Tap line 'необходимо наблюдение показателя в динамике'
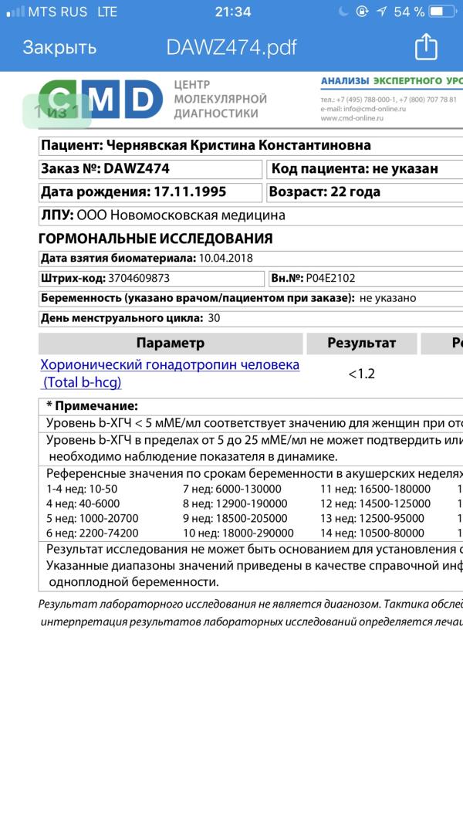Viewport: 463px width, 823px height. pyautogui.click(x=194, y=456)
